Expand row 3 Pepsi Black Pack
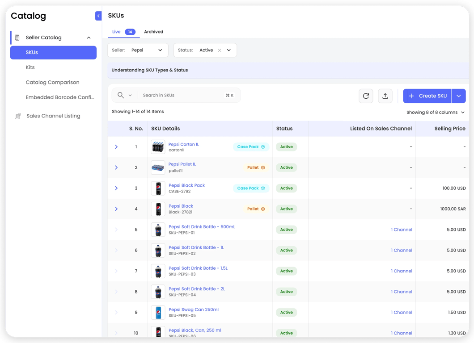Image resolution: width=474 pixels, height=343 pixels. [116, 188]
